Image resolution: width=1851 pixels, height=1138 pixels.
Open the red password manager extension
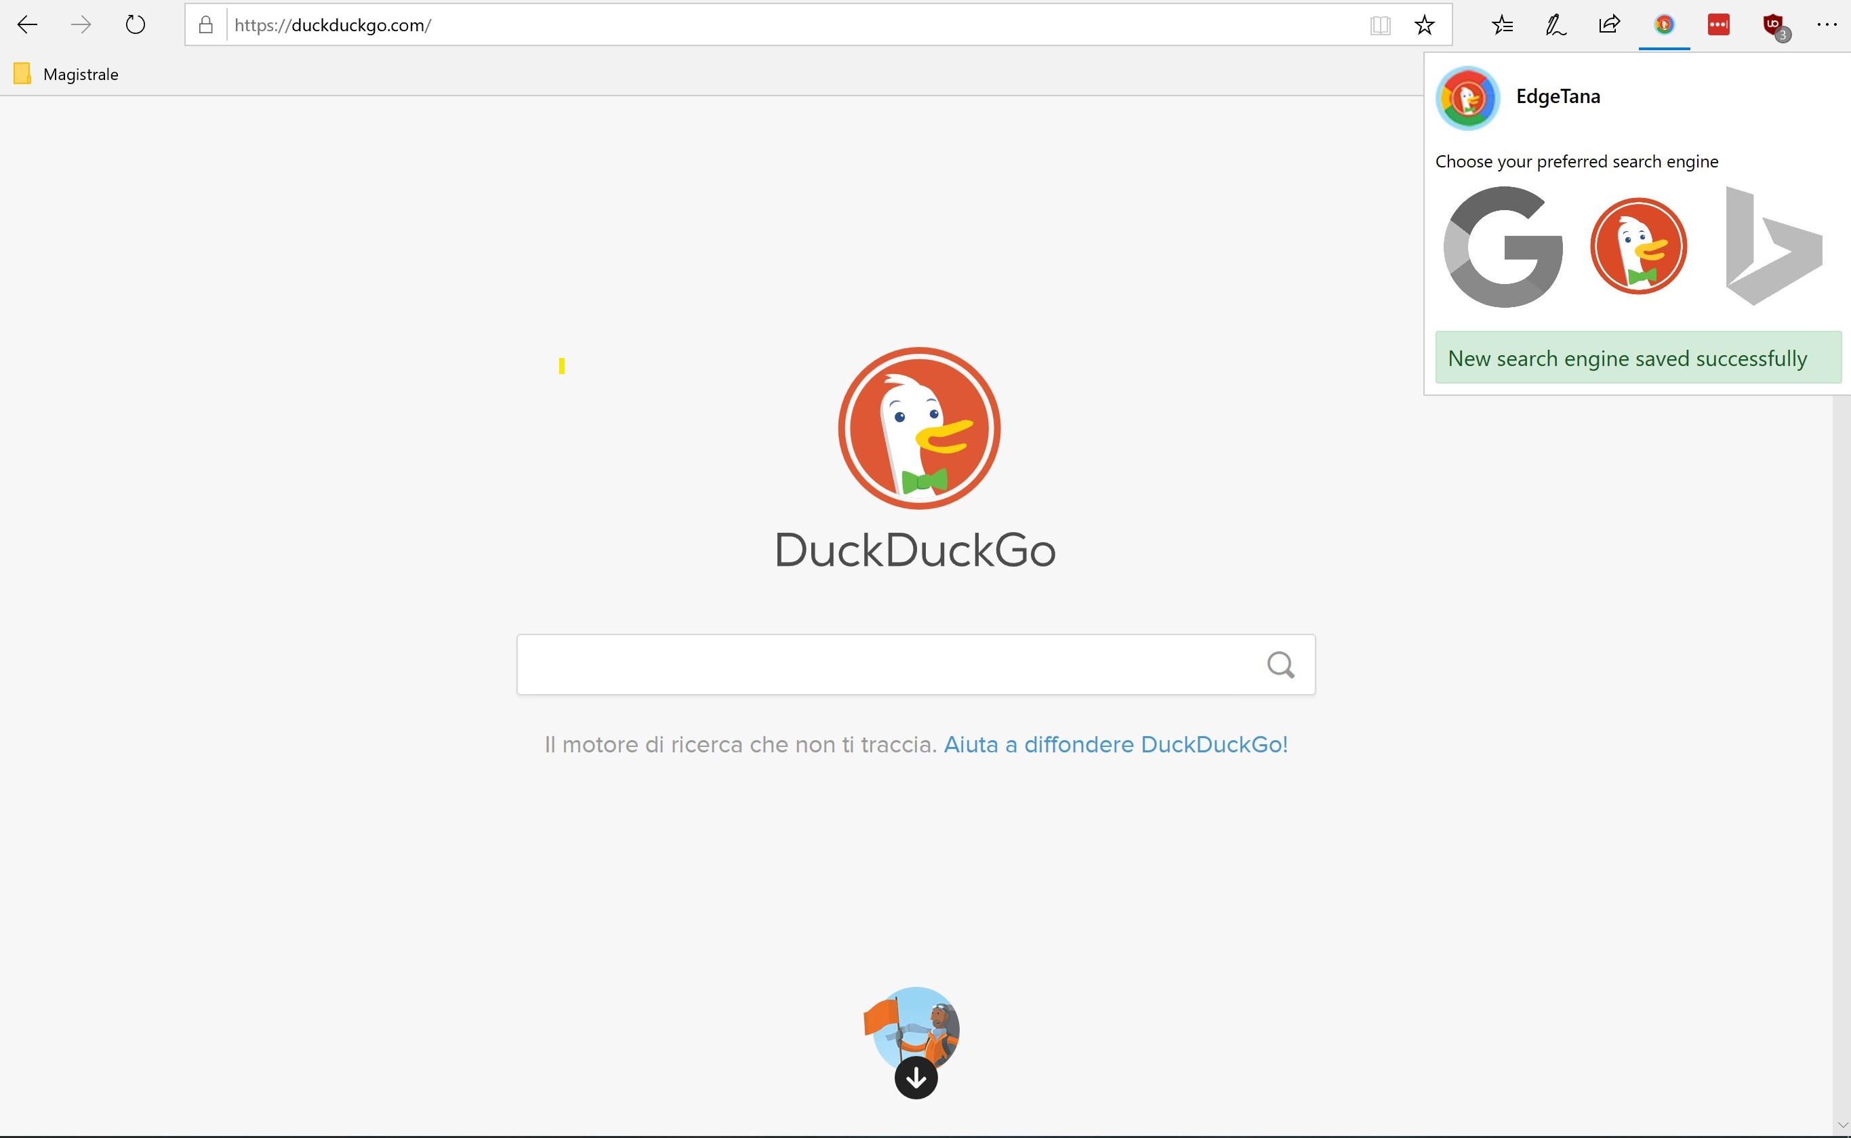1719,25
